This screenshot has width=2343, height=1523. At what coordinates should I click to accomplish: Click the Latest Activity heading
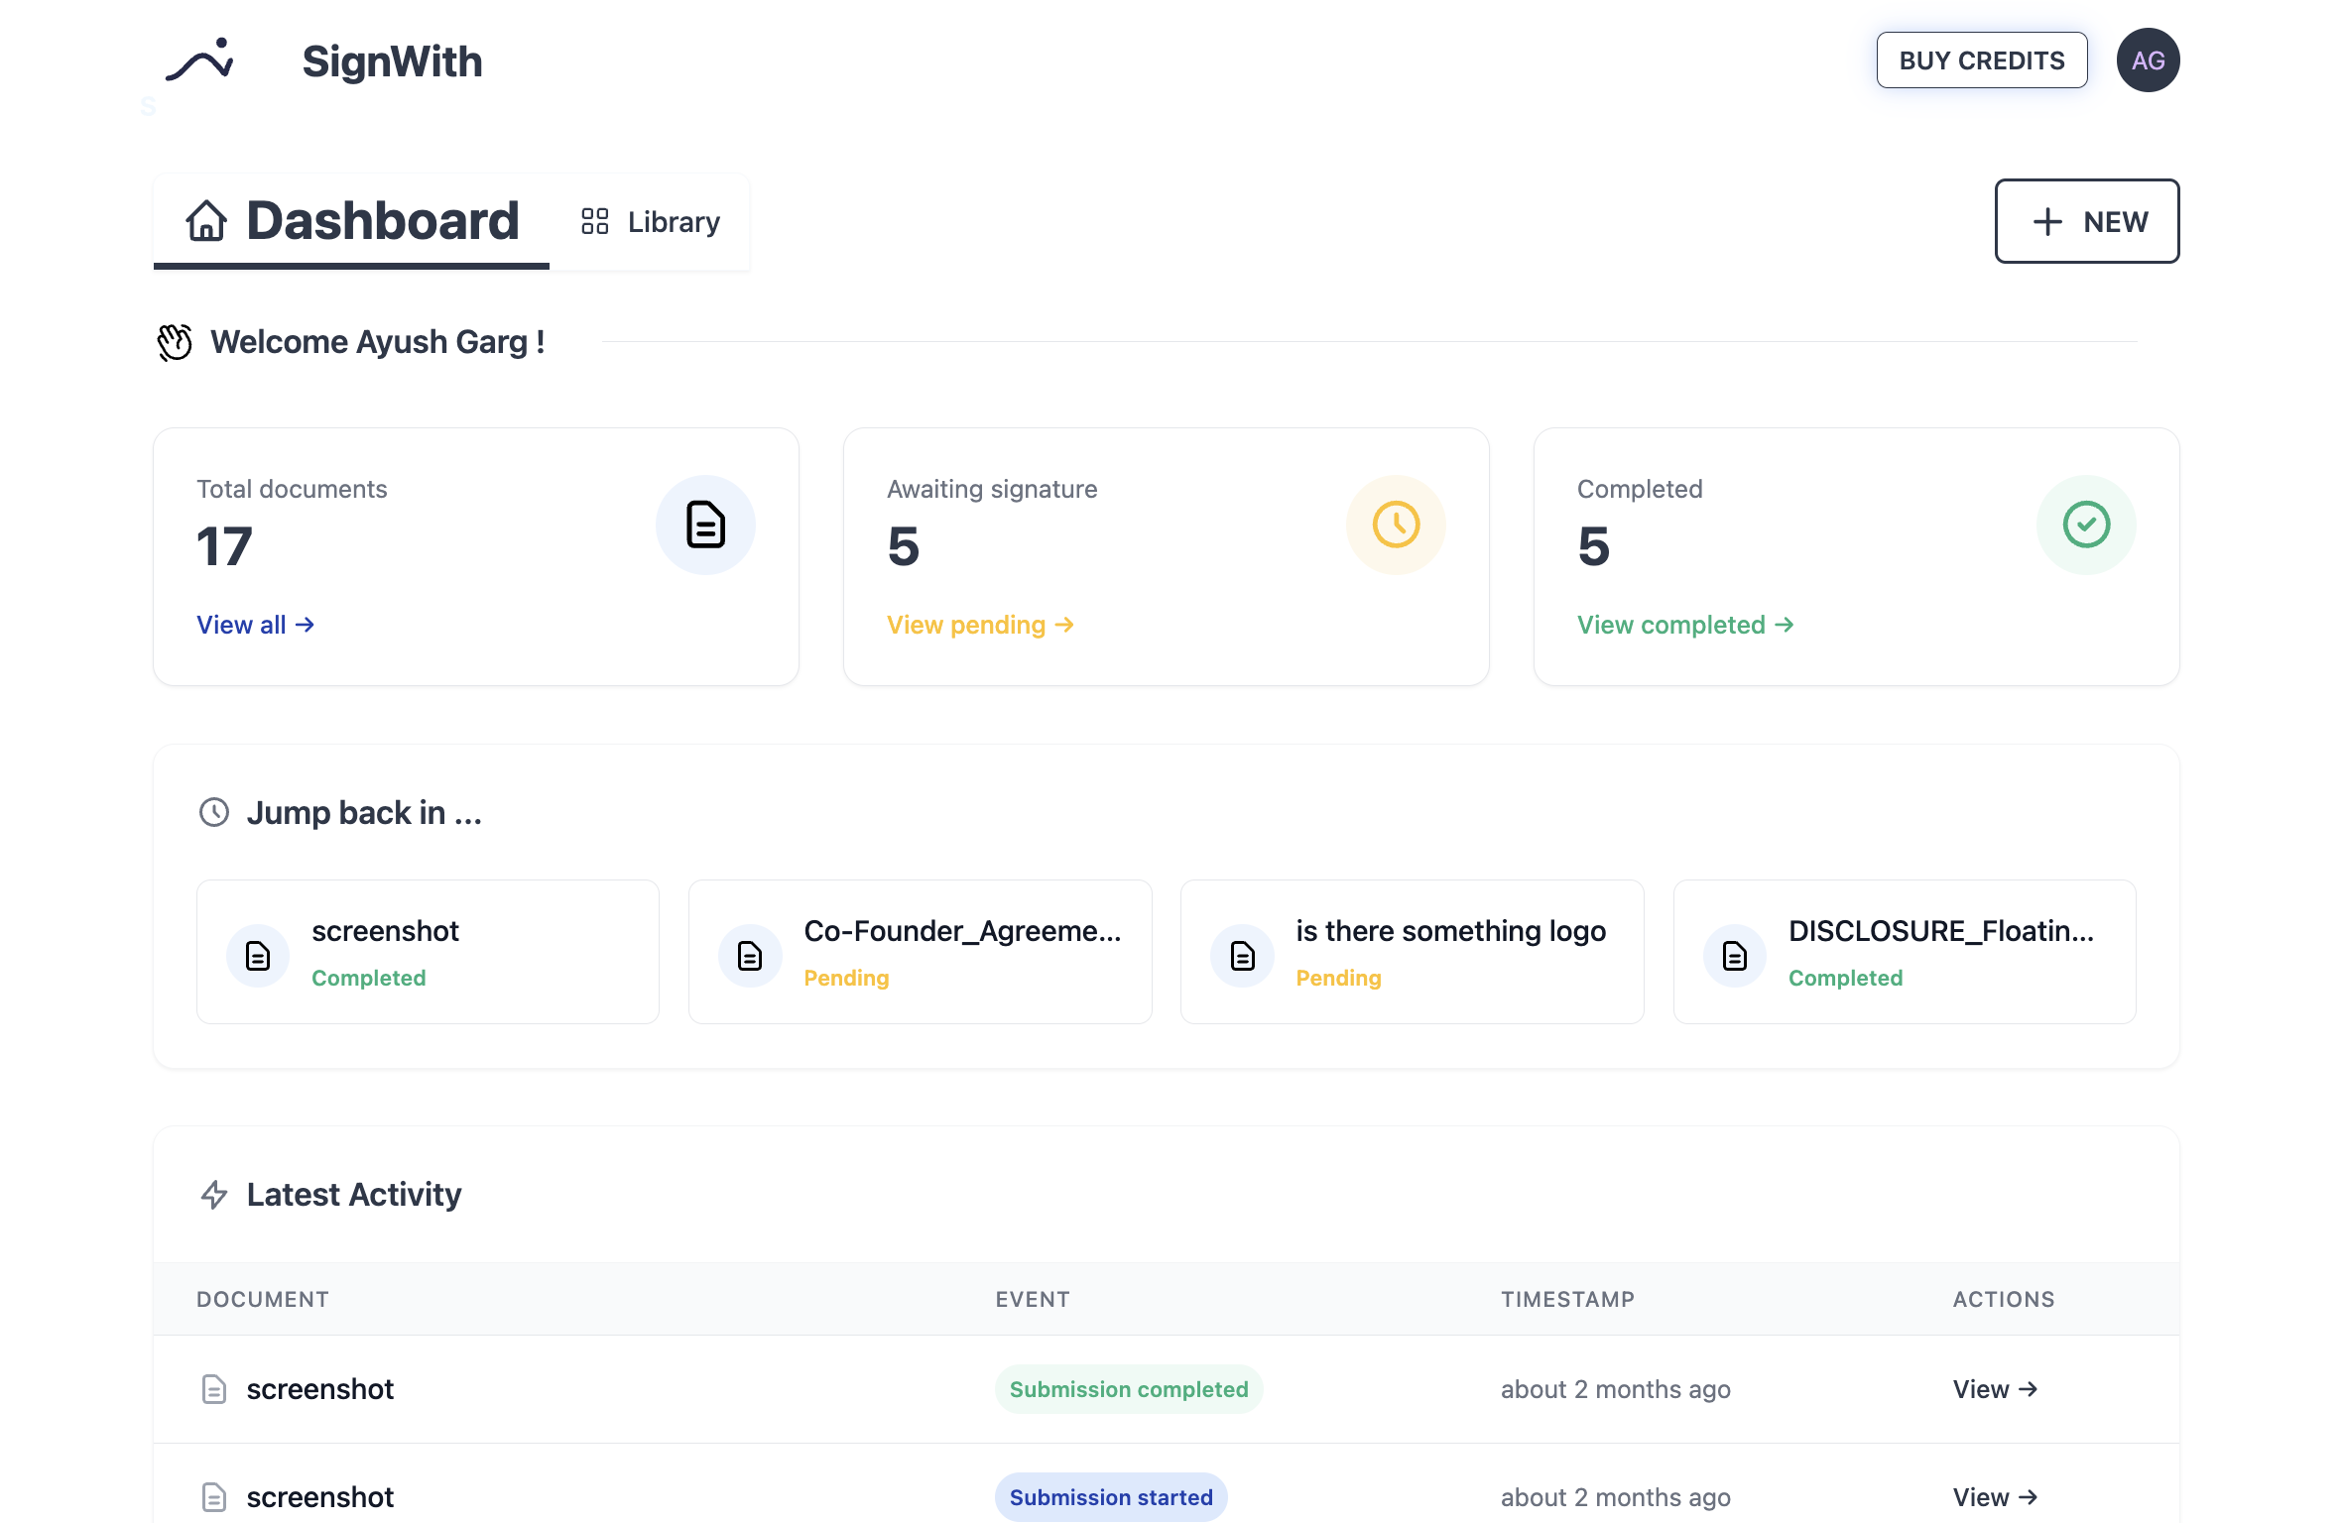[x=354, y=1194]
